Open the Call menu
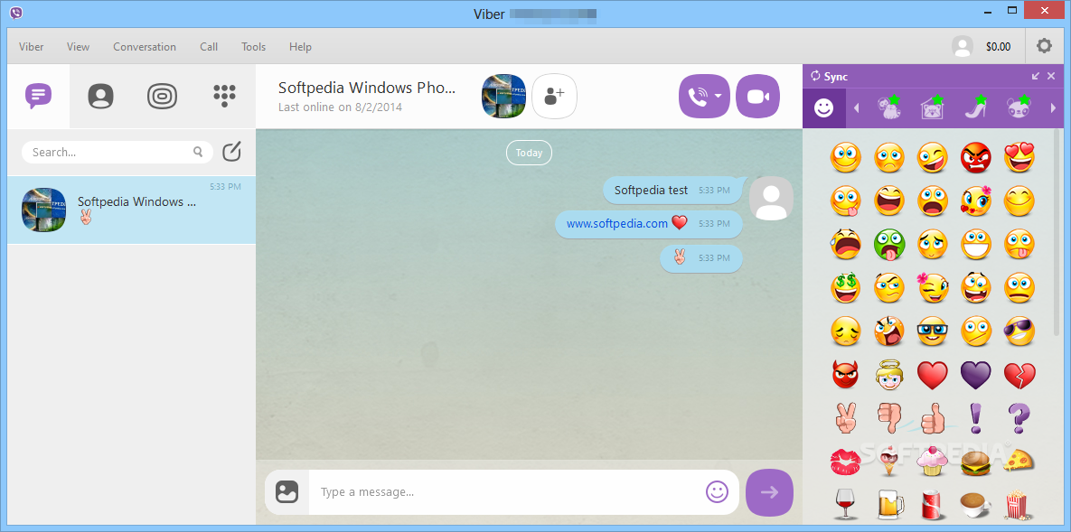 209,47
